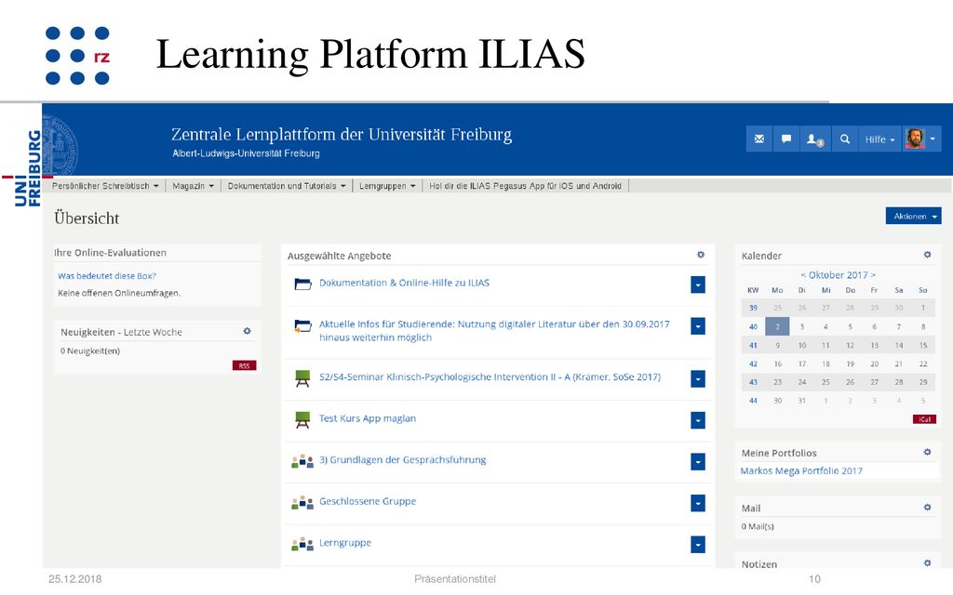Open Markos Mega Portfolio 2017 link

tap(801, 470)
